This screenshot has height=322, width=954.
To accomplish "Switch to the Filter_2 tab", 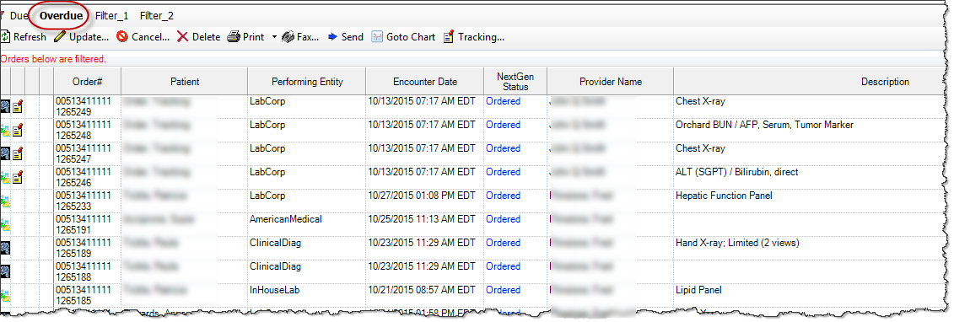I will point(156,16).
